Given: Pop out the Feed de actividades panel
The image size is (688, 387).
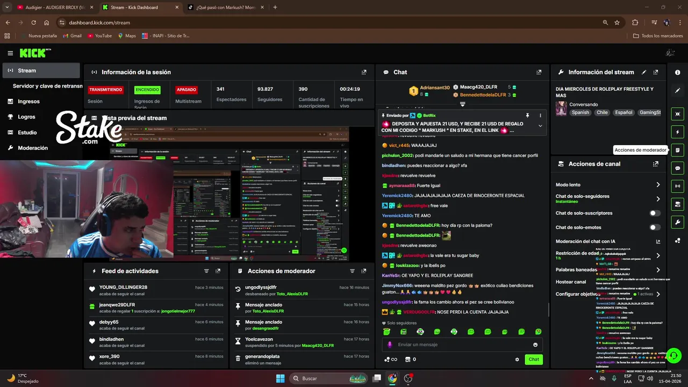Looking at the screenshot, I should click(218, 271).
